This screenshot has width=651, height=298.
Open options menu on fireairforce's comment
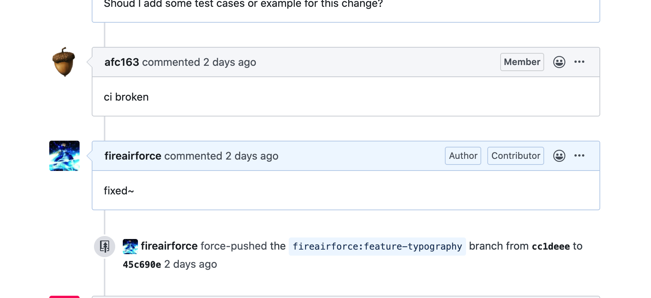[579, 156]
